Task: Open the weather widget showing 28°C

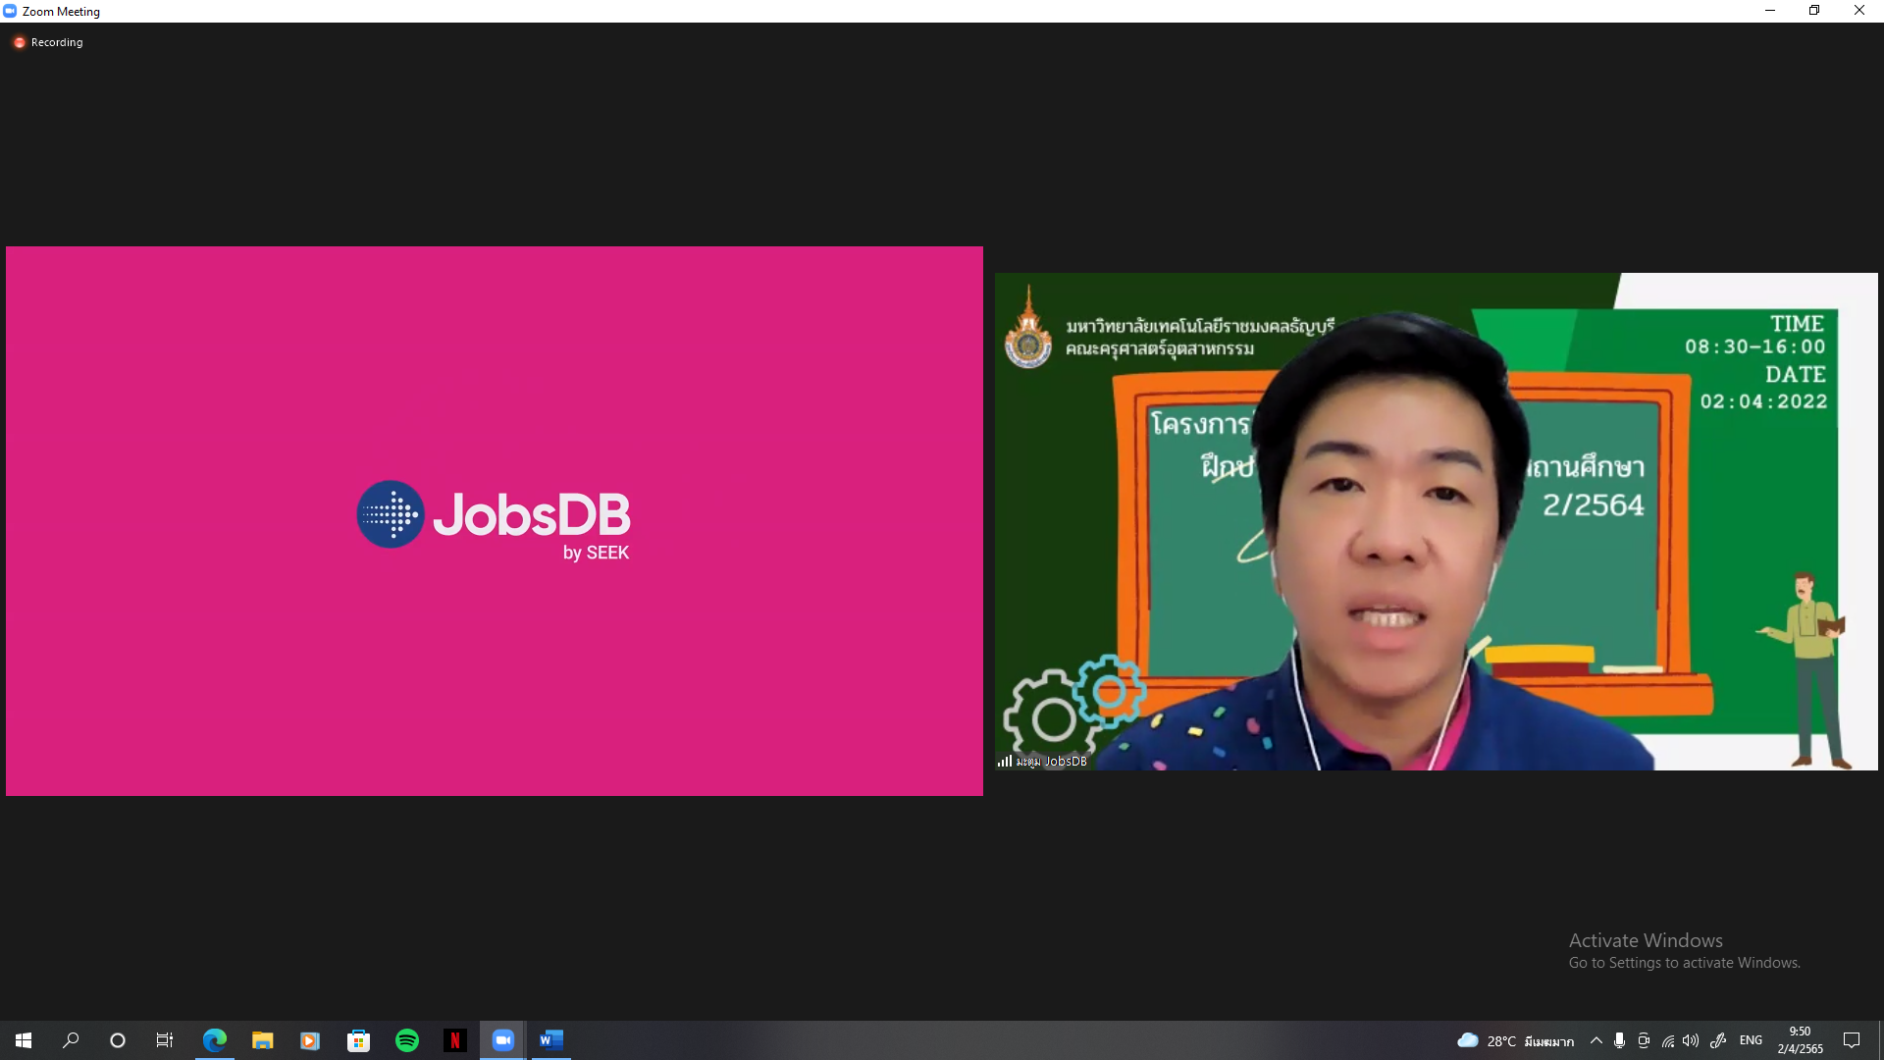Action: pos(1515,1040)
